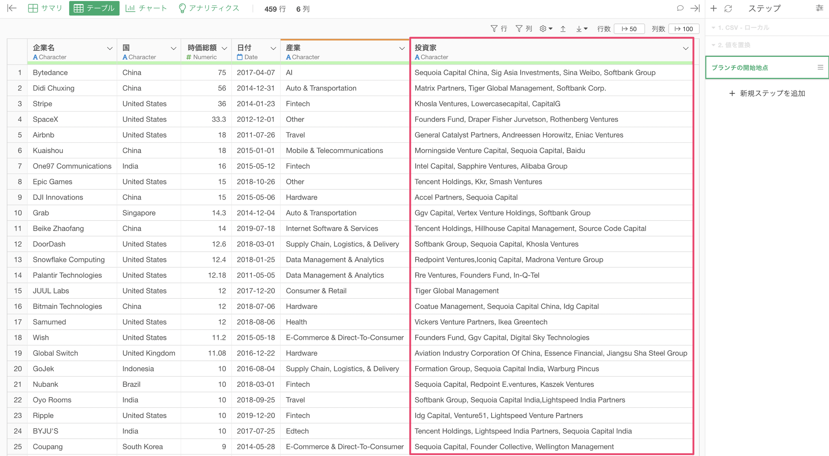The height and width of the screenshot is (456, 829).
Task: Open the 国 column menu
Action: click(173, 48)
